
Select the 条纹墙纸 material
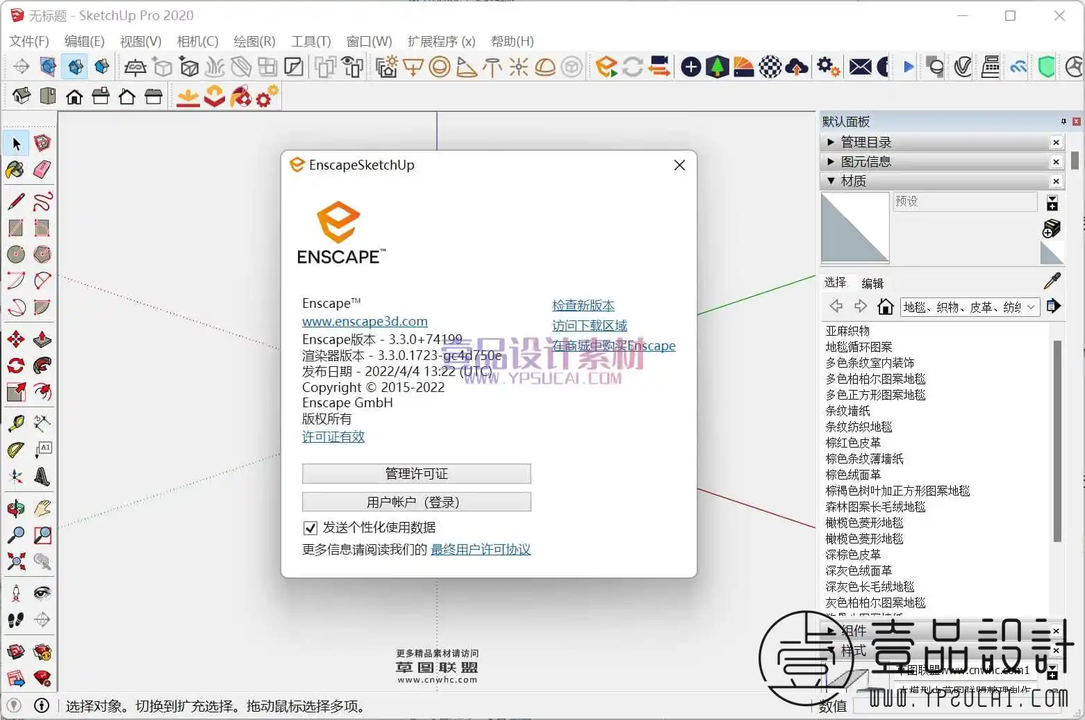click(x=847, y=411)
